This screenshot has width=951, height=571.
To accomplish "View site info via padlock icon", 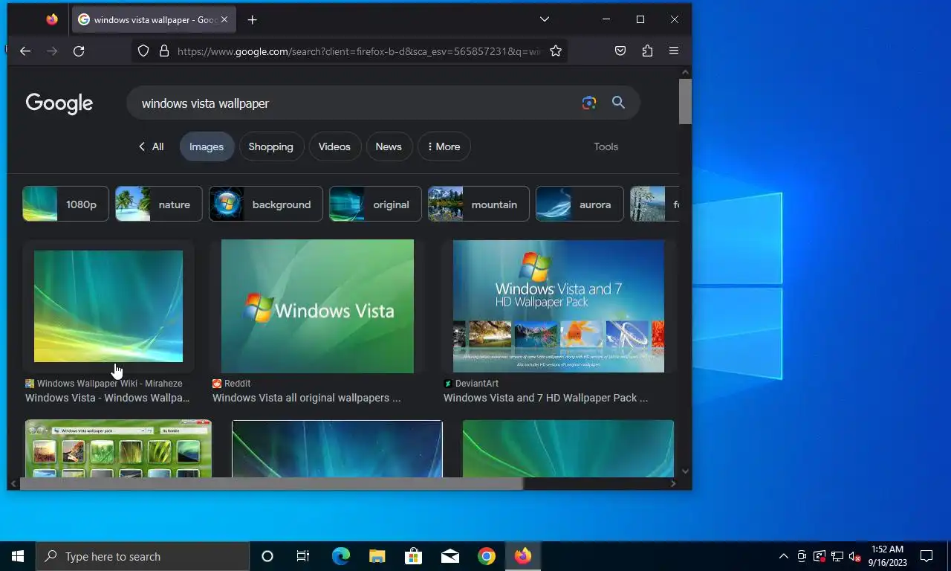I will point(163,51).
